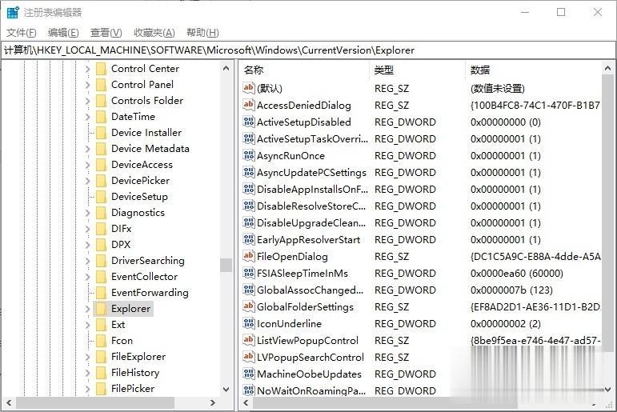Screen dimensions: 617x412
Task: Open the 查看(V) menu
Action: coord(106,33)
